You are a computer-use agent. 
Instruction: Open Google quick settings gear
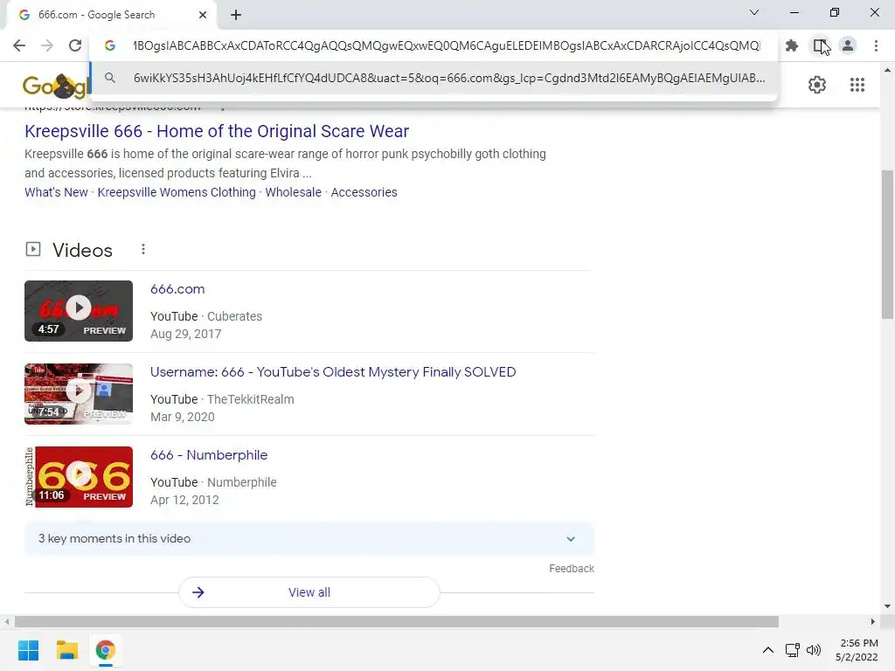817,85
